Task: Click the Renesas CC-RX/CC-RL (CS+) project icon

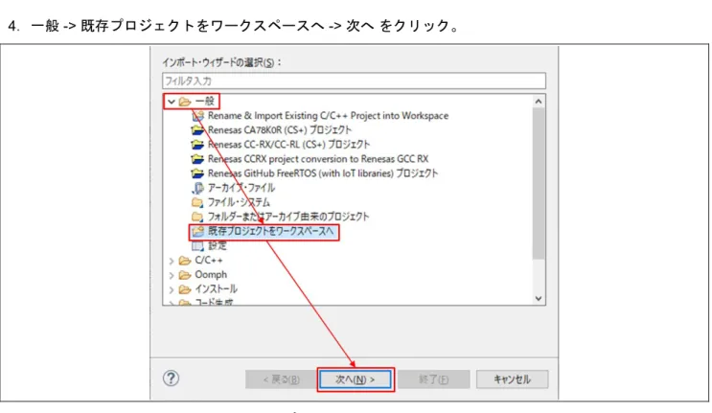Action: [197, 145]
